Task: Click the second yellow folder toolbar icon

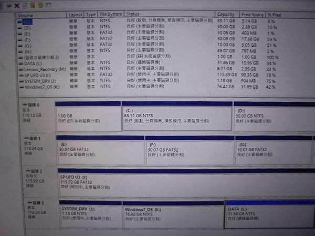Action: click(40, 5)
